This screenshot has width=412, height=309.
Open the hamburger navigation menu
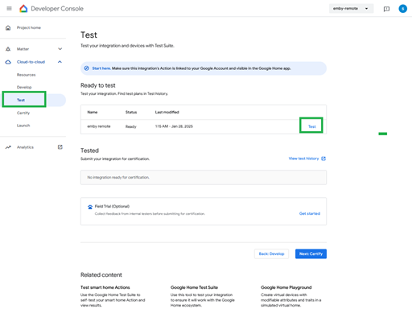pos(9,9)
